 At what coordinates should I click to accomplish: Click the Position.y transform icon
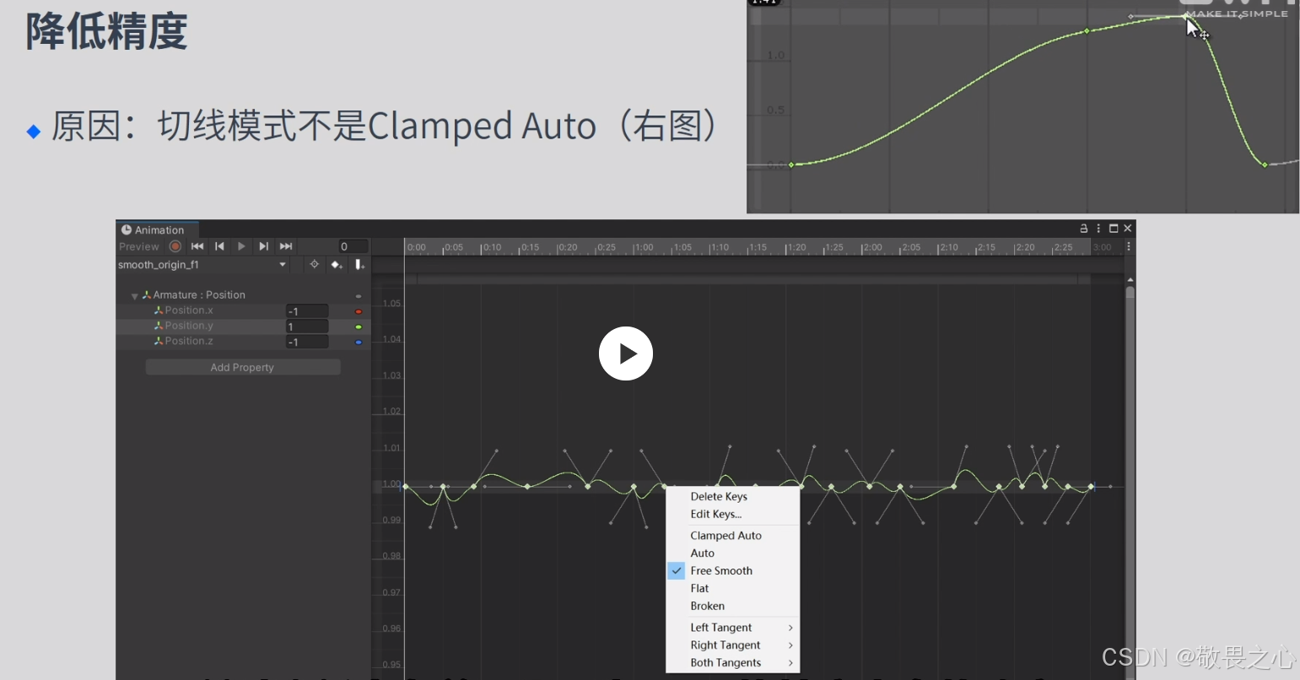point(159,326)
